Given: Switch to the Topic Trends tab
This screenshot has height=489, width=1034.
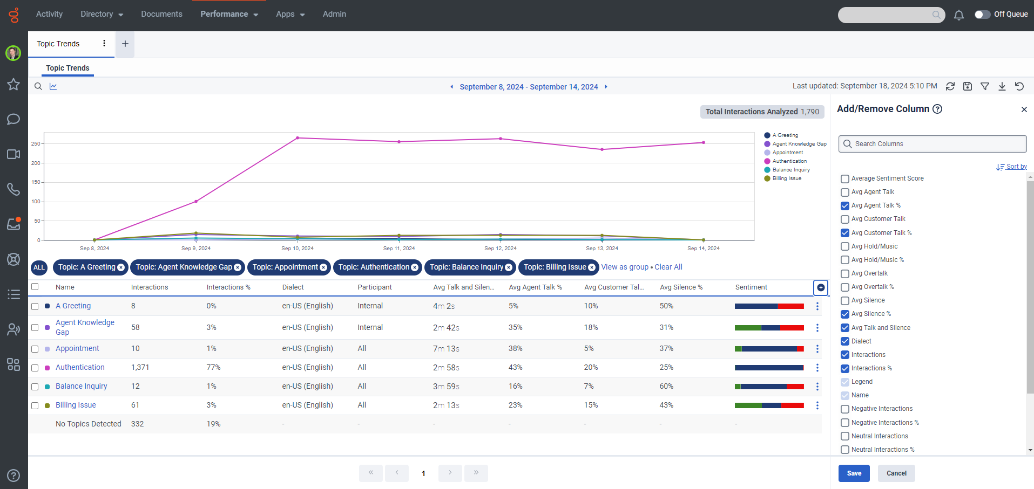Looking at the screenshot, I should [x=67, y=68].
